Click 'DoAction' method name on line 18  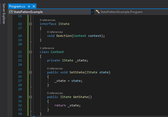pos(64,36)
